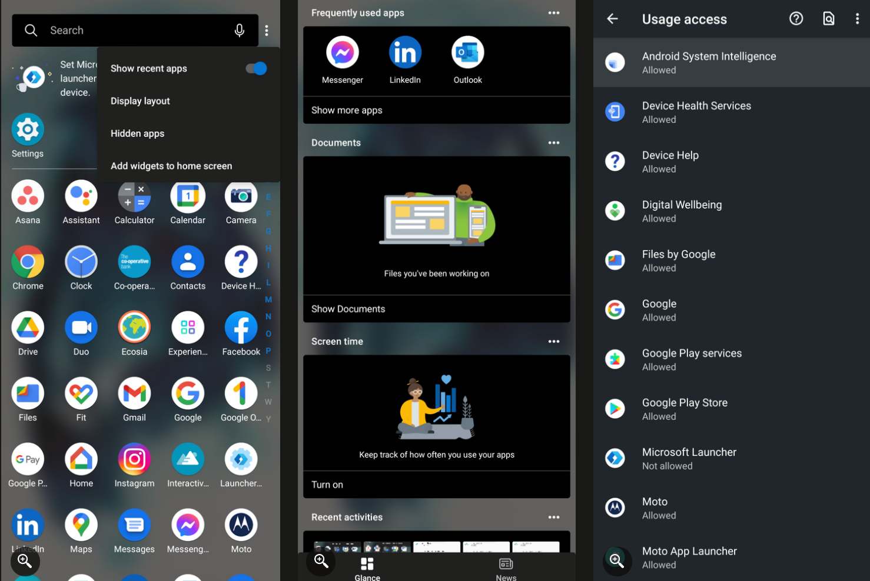Open the Contacts app
The height and width of the screenshot is (581, 870).
coord(188,268)
